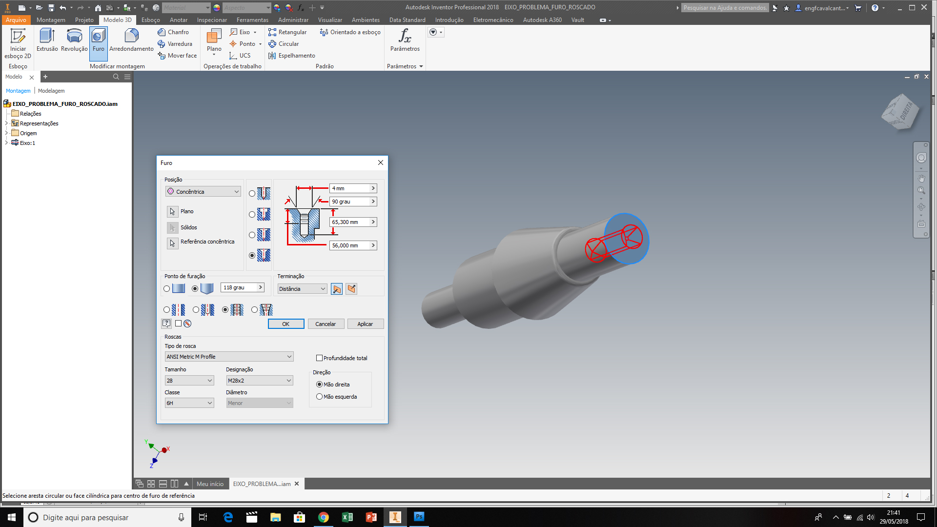Screen dimensions: 937x527
Task: Select the Extrusão tool
Action: pos(47,40)
